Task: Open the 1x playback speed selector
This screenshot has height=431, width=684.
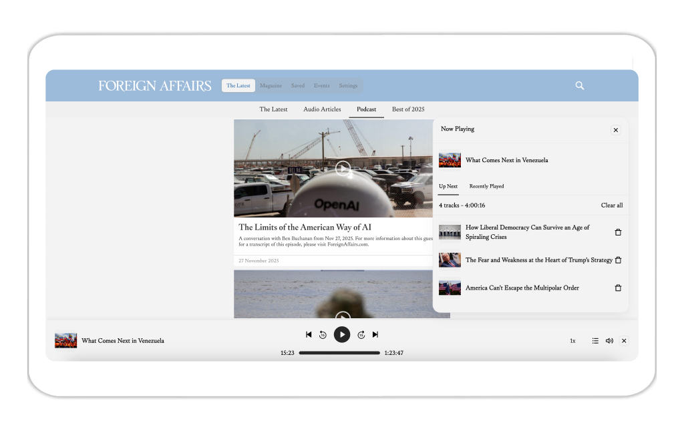Action: tap(572, 341)
